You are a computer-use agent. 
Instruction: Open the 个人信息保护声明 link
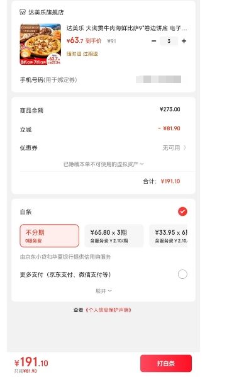(x=108, y=310)
